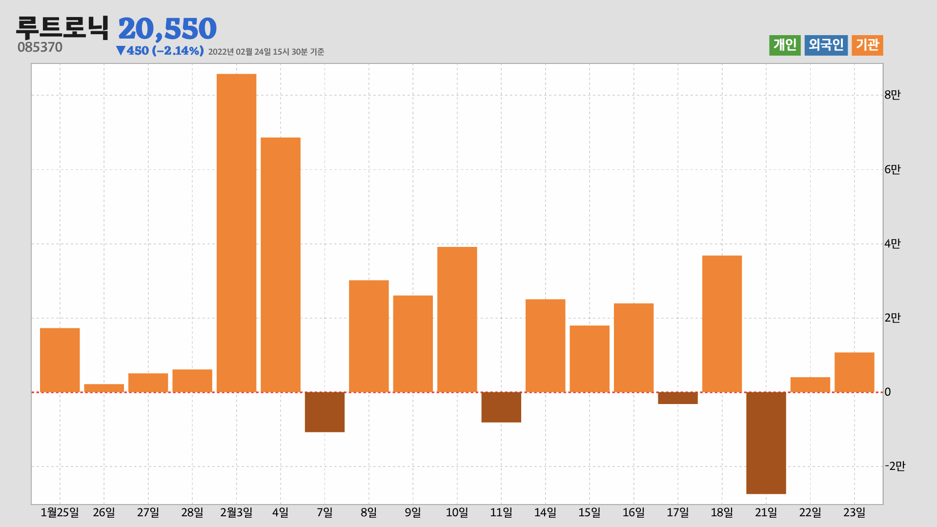Click the -2만 y-axis label
This screenshot has width=937, height=527.
point(895,466)
